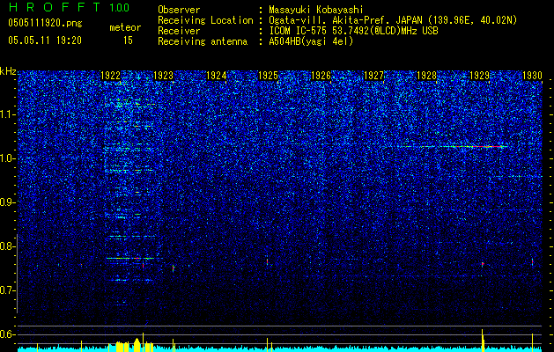
Task: Select the 1928 time label
Action: [426, 76]
